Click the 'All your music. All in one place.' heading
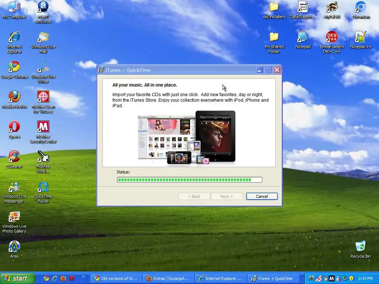The height and width of the screenshot is (284, 379). coord(145,85)
